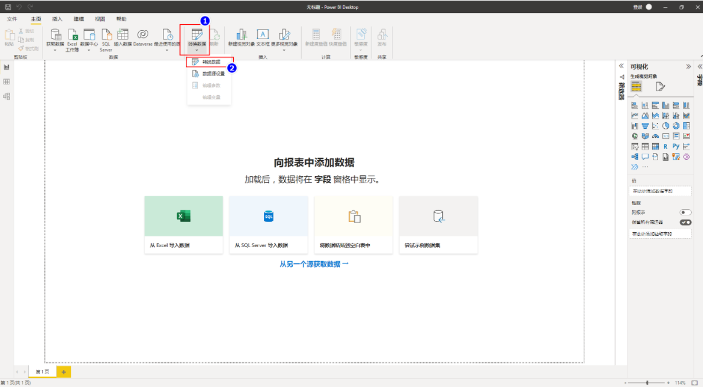Viewport: 703px width, 387px height.
Task: Choose Data source settings (数据源设置) menu entry
Action: [x=210, y=74]
